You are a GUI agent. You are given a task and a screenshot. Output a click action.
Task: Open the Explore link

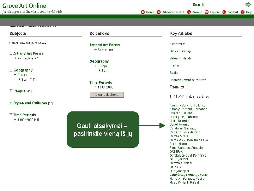215,12
